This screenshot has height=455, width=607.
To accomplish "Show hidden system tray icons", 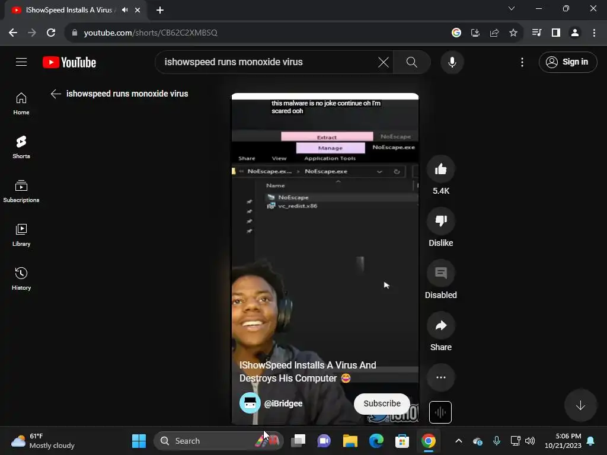I will point(459,441).
